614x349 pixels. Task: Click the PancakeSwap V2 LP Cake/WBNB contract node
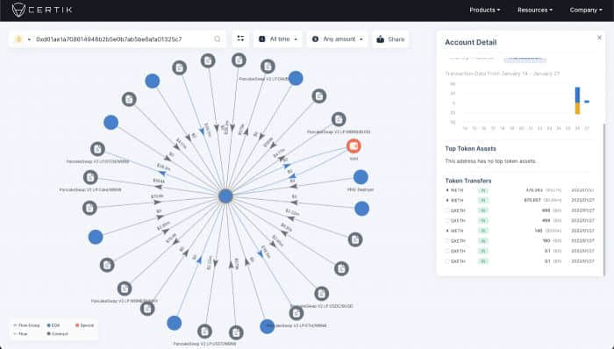pos(90,177)
